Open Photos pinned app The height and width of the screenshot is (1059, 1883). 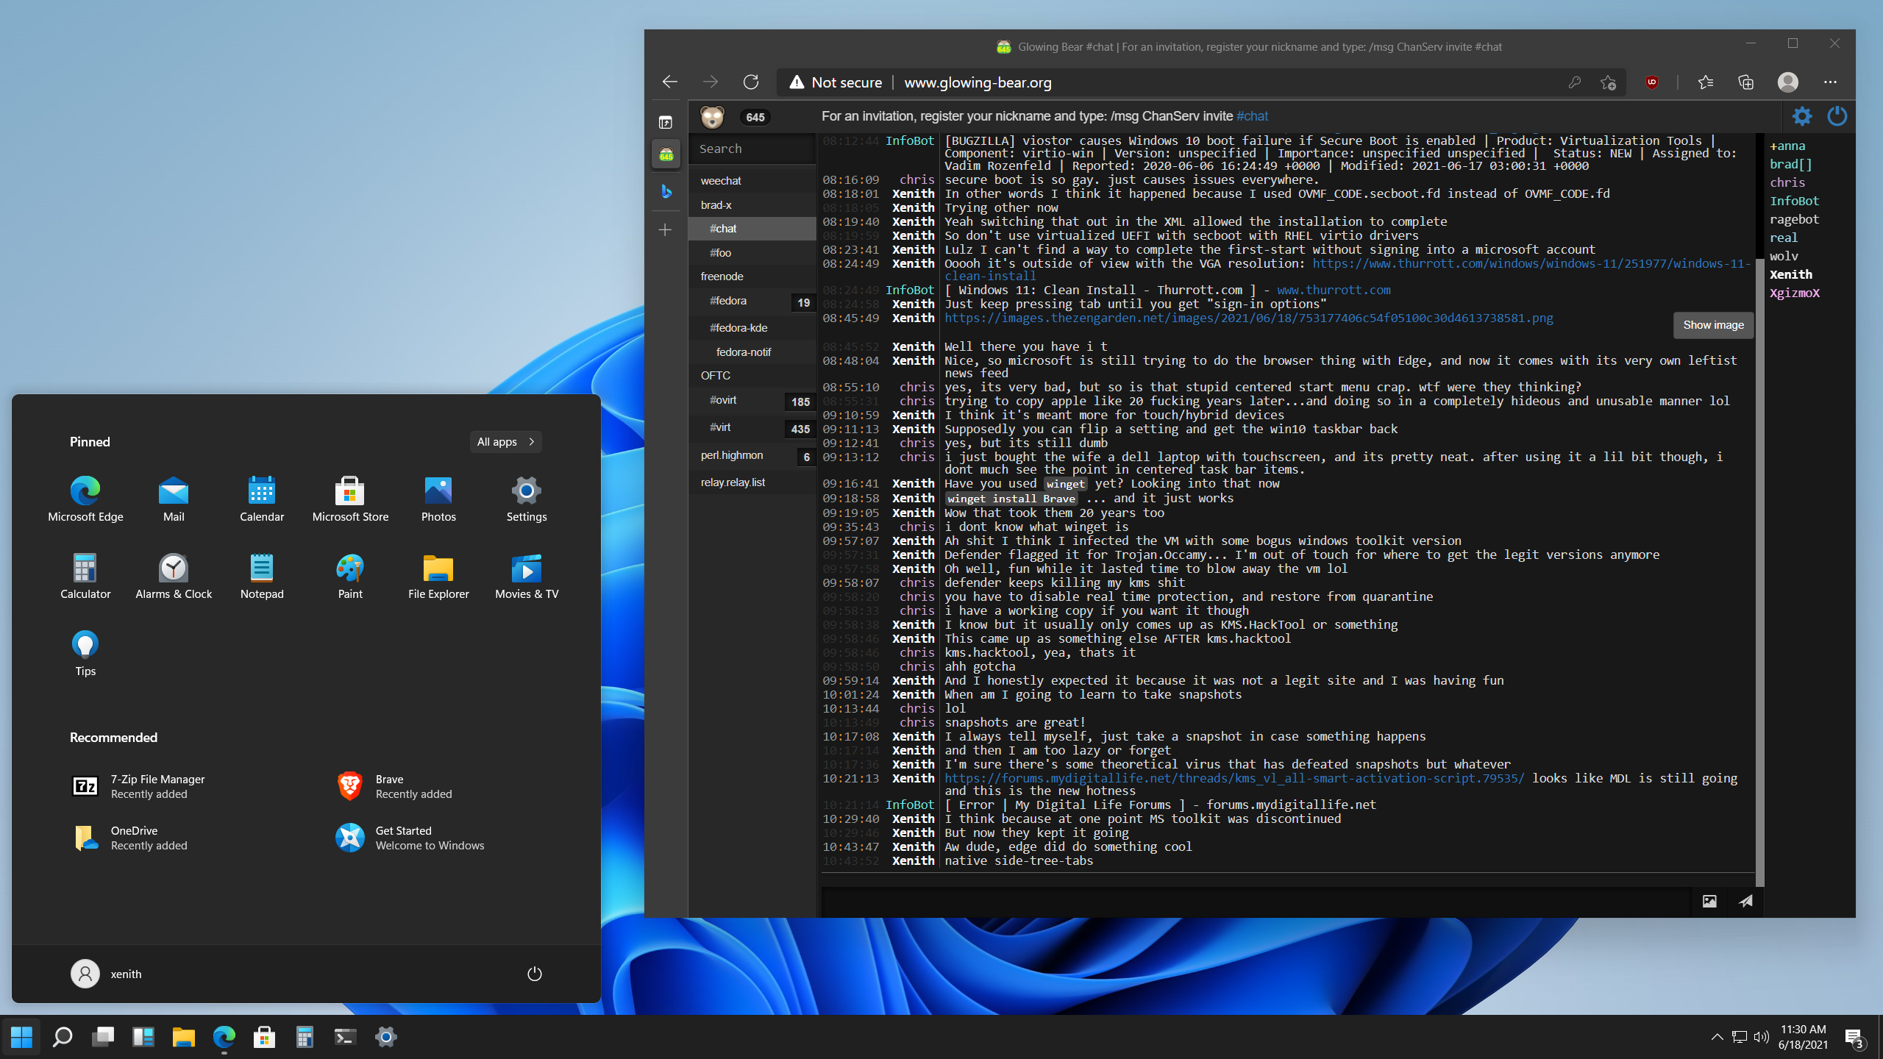pyautogui.click(x=438, y=499)
